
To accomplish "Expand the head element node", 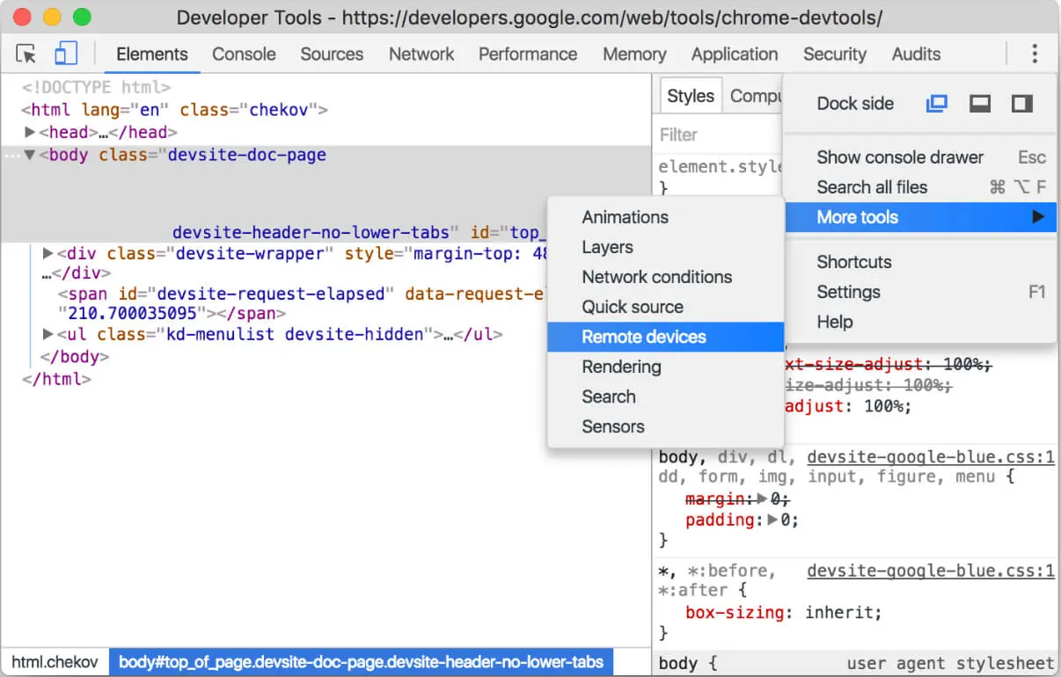I will click(30, 133).
